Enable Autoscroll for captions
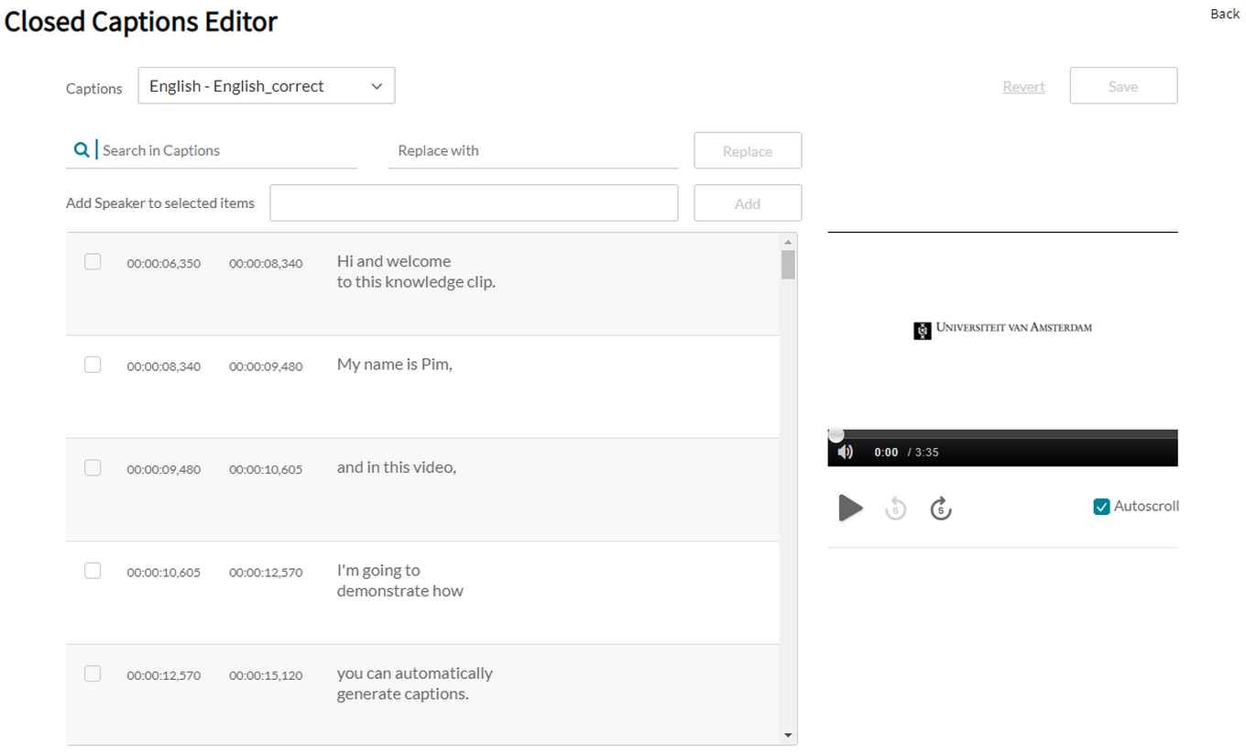 (1101, 505)
